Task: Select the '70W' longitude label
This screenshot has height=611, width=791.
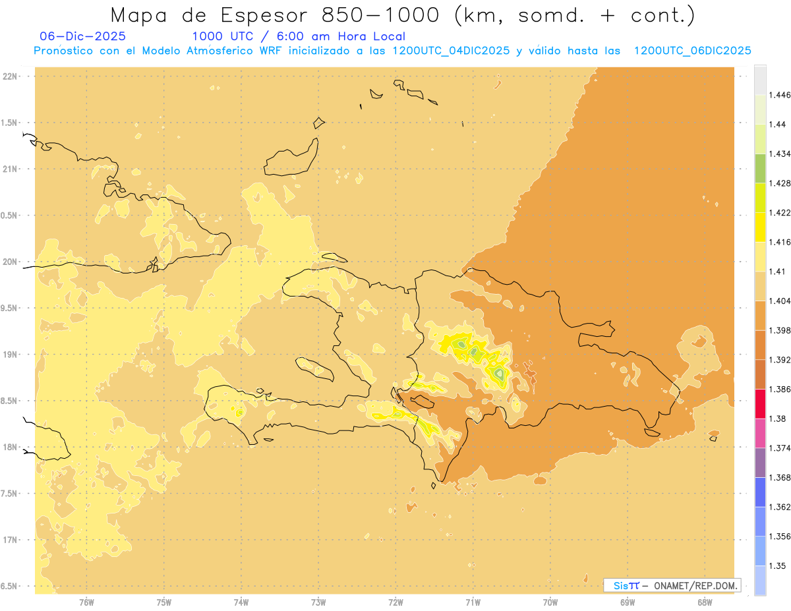Action: pos(550,602)
